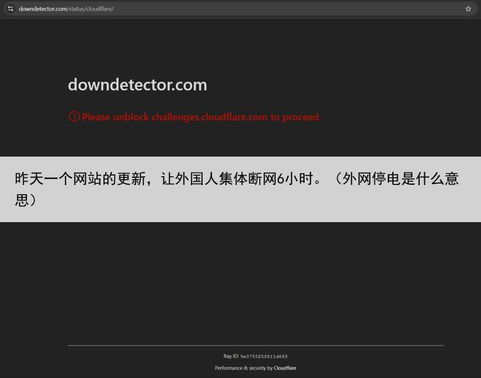Image resolution: width=481 pixels, height=378 pixels.
Task: Click the downdetector.com domain in the URL
Action: click(42, 9)
